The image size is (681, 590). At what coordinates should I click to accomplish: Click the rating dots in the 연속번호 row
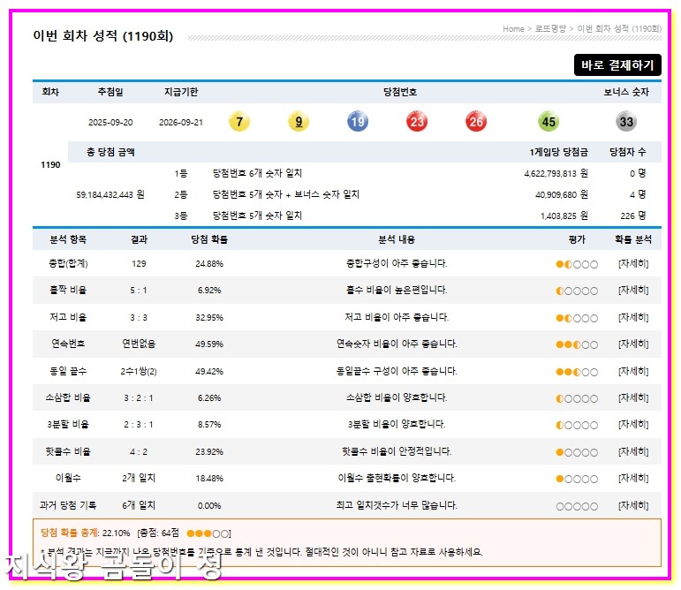577,344
